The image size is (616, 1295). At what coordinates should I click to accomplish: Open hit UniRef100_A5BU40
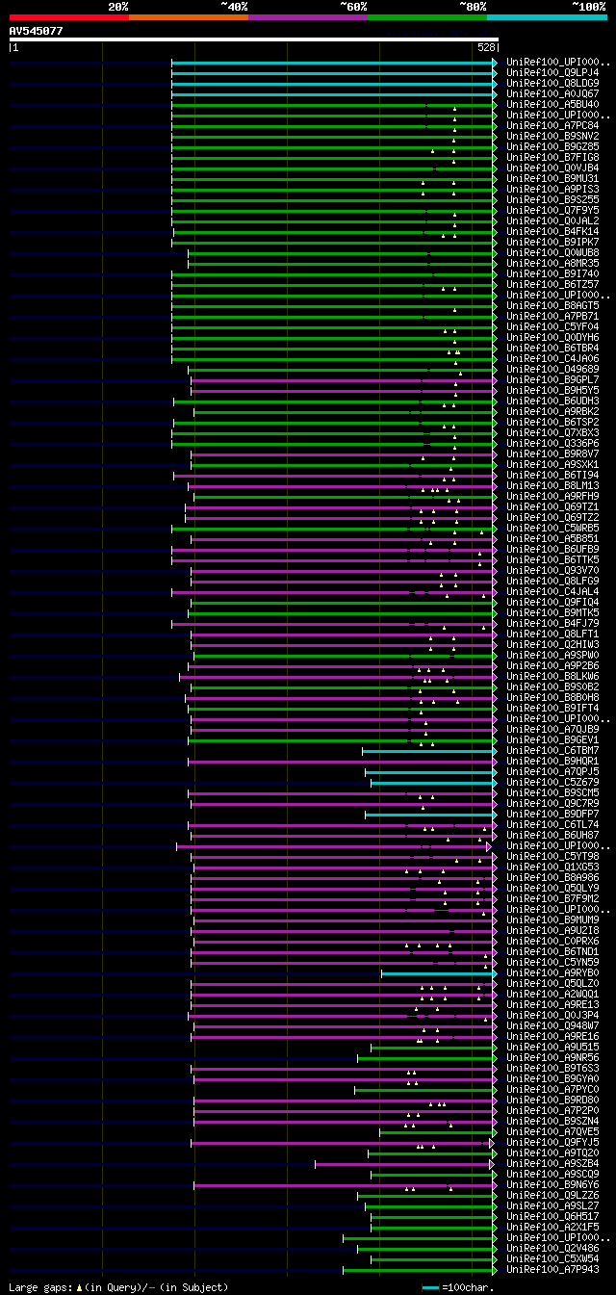click(x=552, y=104)
